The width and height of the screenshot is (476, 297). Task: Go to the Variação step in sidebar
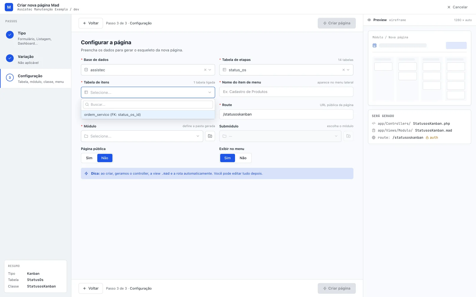point(35,59)
